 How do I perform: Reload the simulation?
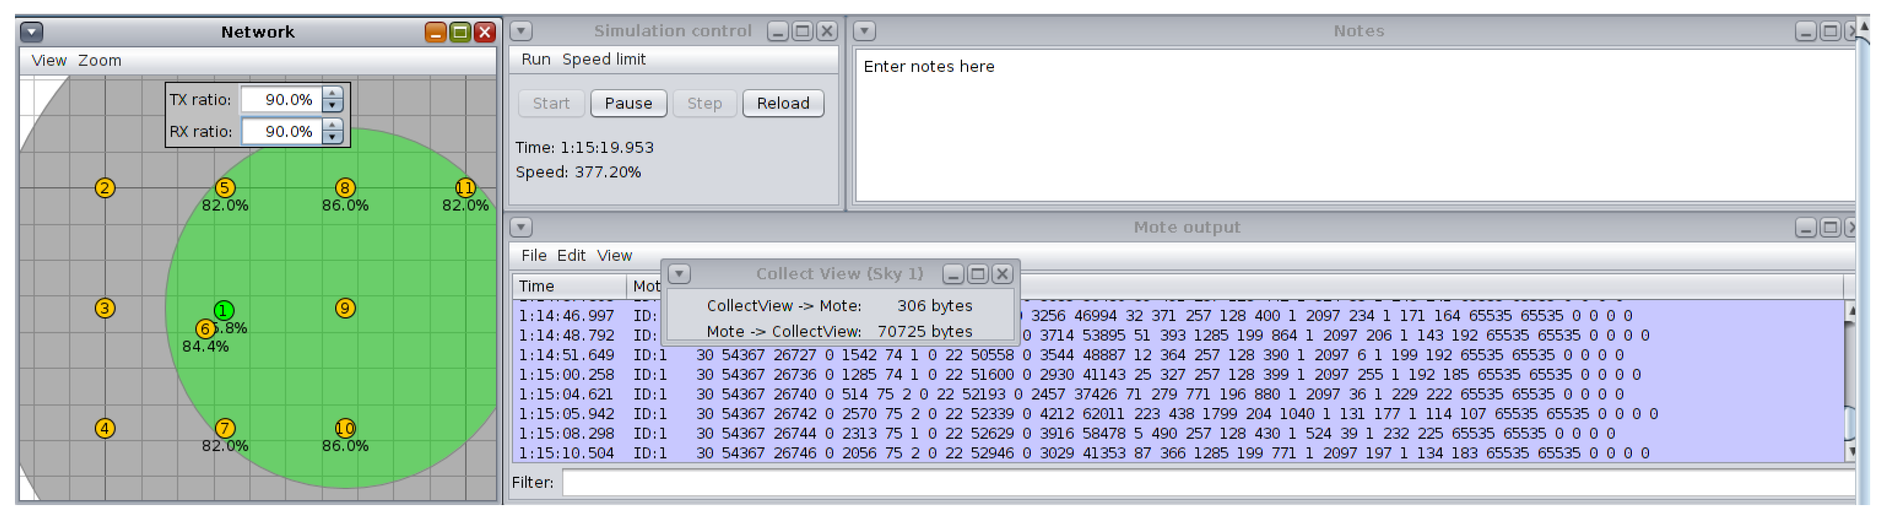pos(782,104)
